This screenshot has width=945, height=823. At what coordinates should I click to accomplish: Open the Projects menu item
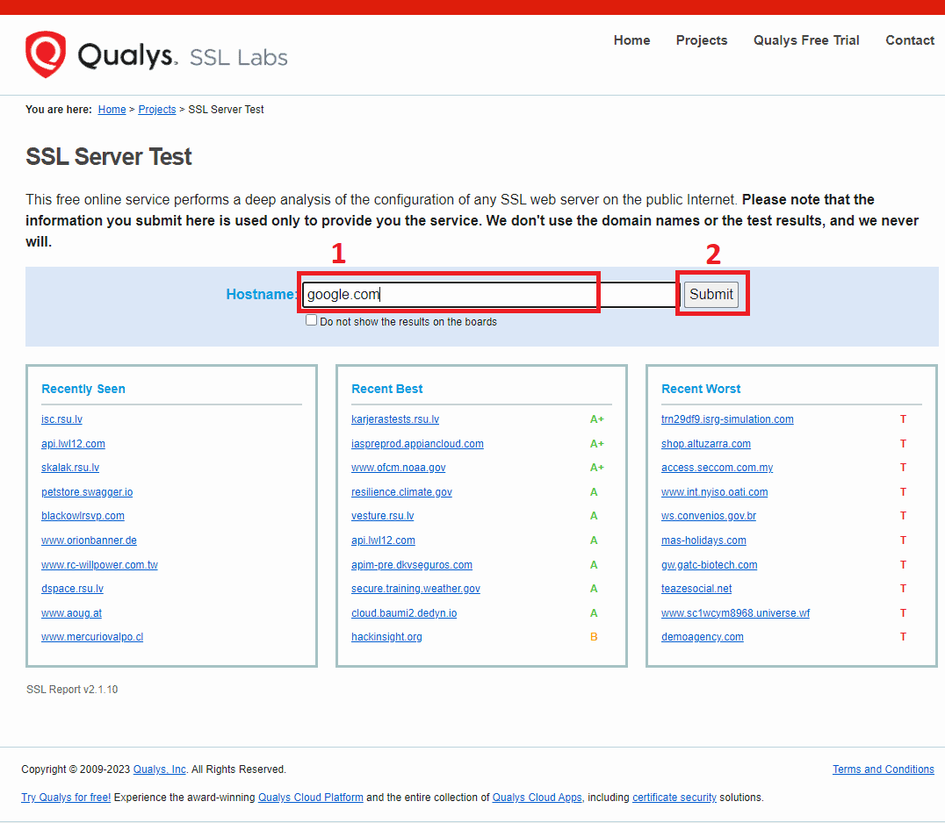click(701, 40)
